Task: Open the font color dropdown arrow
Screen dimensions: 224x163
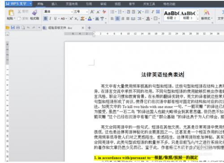Action: tap(93, 19)
